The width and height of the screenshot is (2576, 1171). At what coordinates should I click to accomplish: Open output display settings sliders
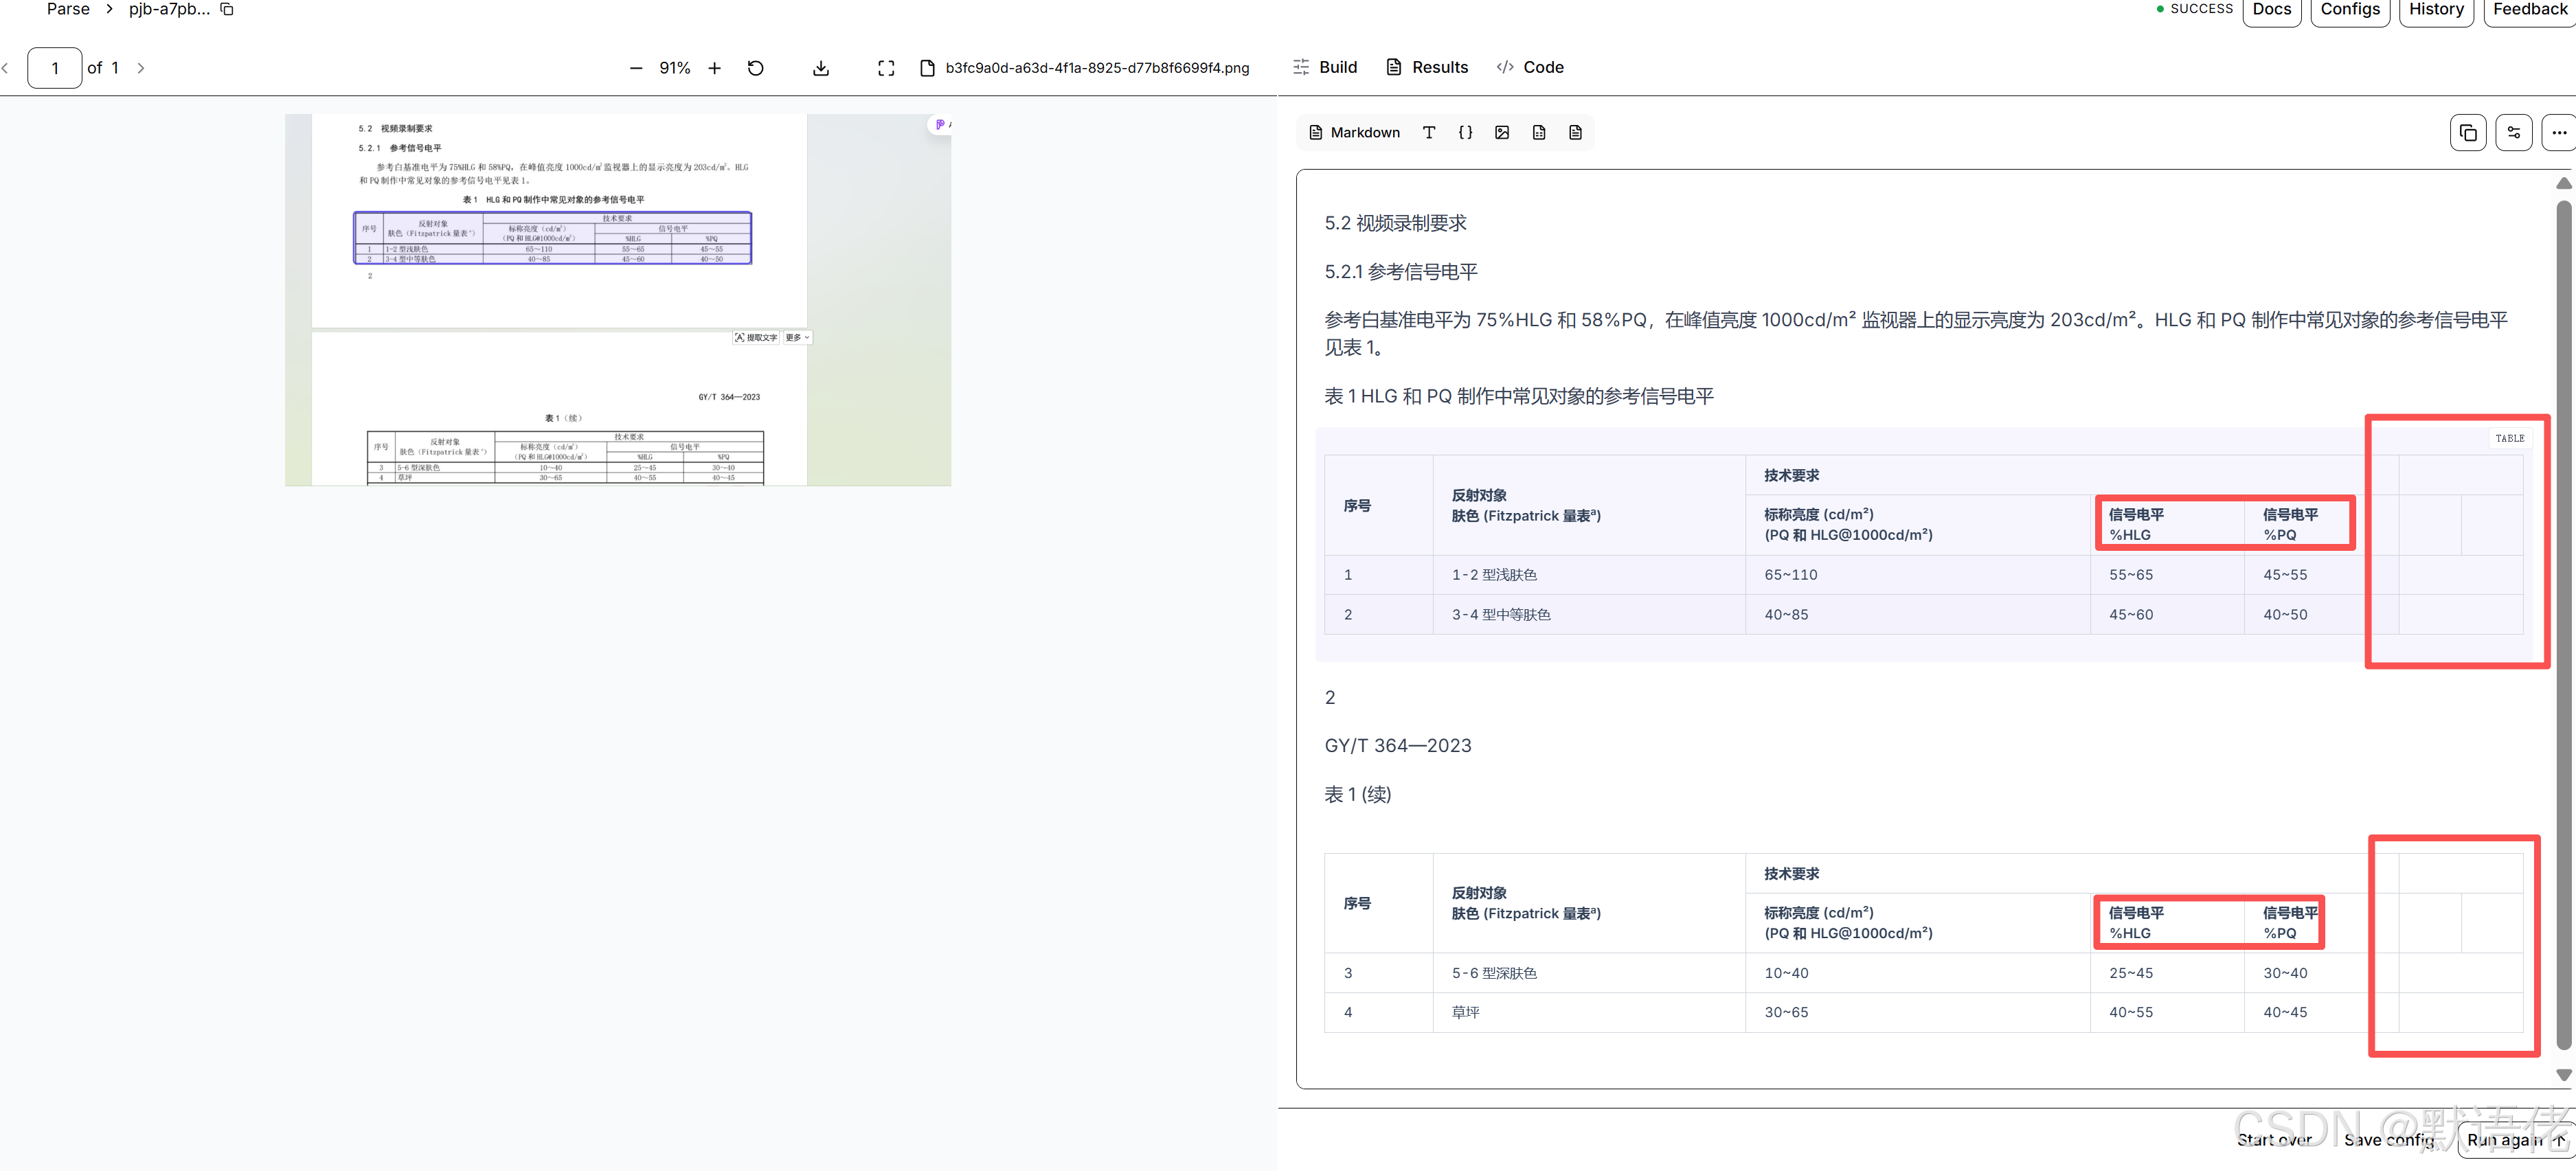[2514, 132]
